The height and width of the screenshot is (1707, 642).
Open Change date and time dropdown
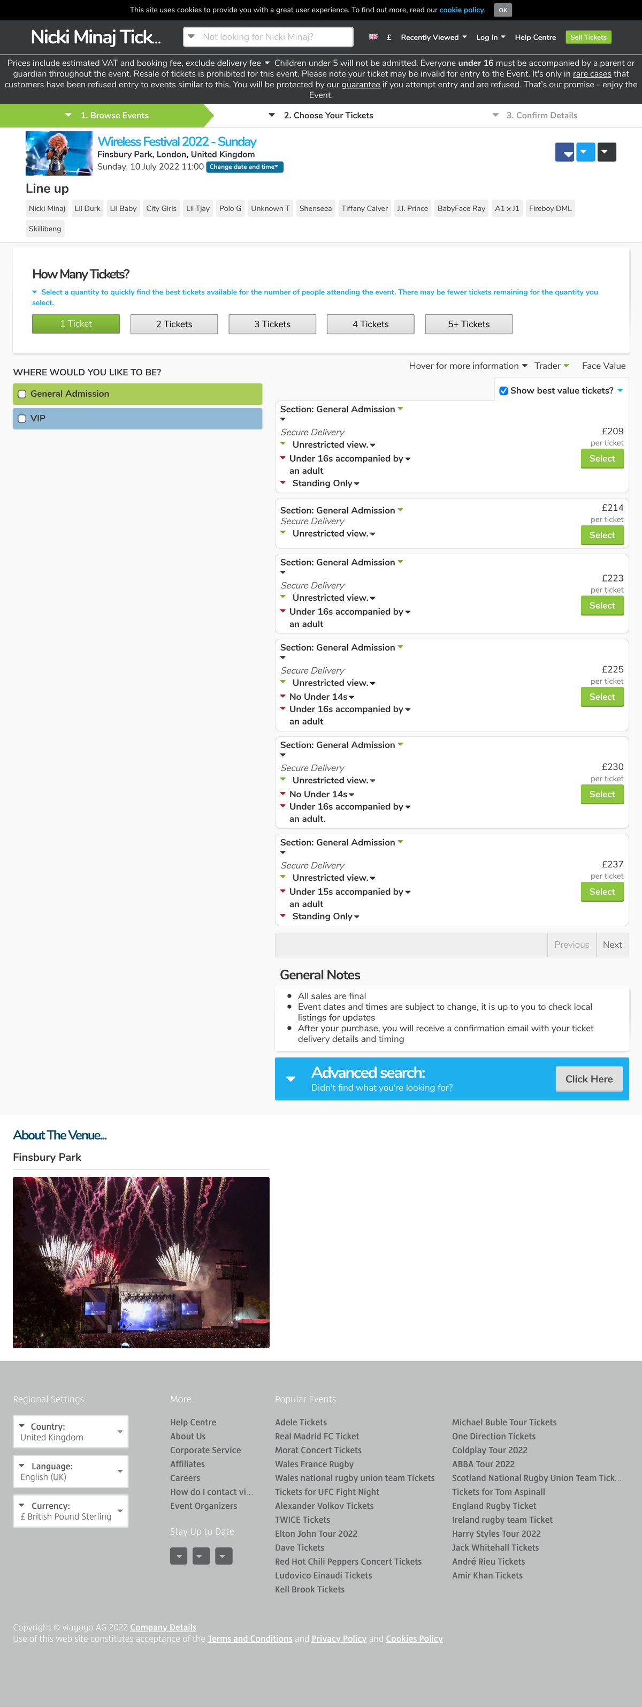[244, 167]
